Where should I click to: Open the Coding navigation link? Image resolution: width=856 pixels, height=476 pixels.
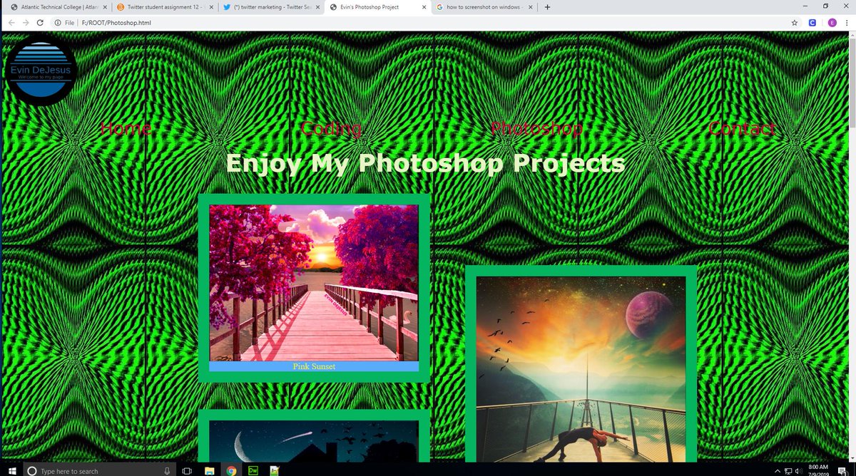click(x=331, y=128)
